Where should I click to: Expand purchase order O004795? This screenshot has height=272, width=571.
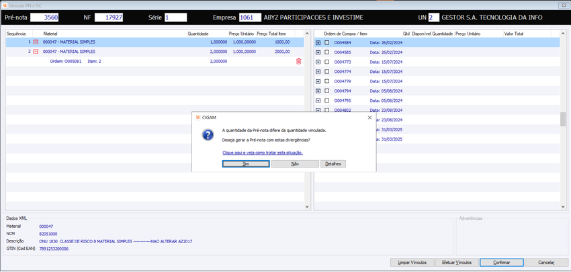click(x=318, y=100)
